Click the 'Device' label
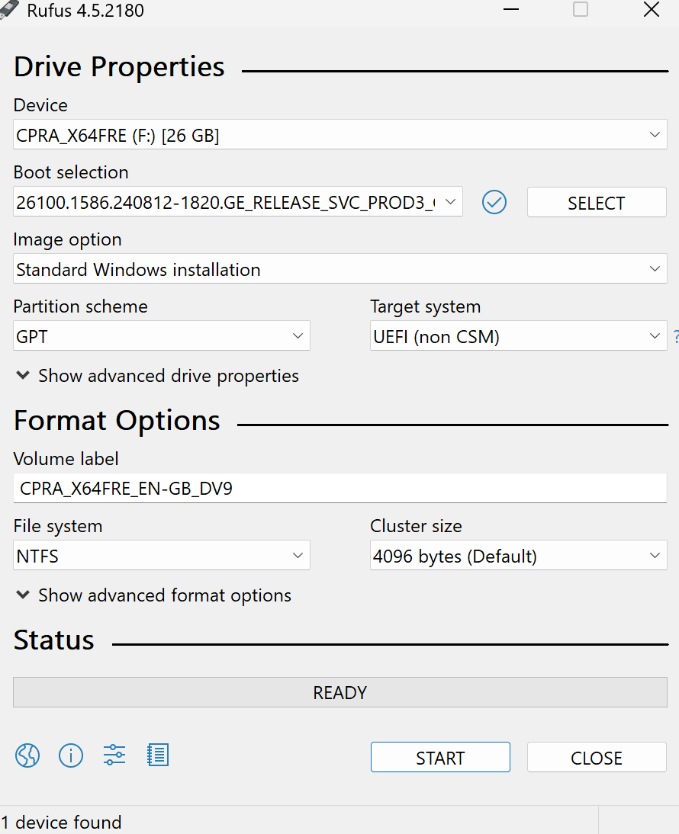Image resolution: width=679 pixels, height=834 pixels. 40,105
